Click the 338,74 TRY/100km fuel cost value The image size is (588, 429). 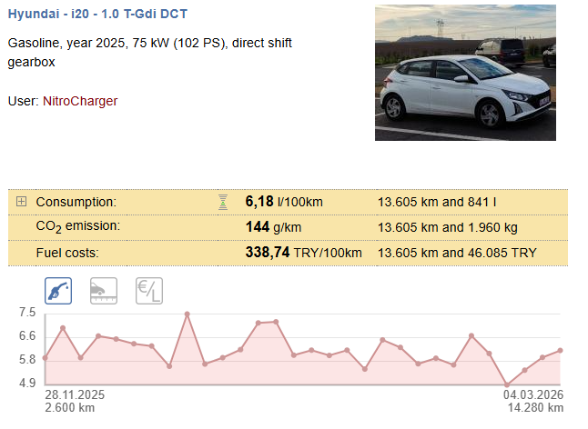(x=304, y=253)
